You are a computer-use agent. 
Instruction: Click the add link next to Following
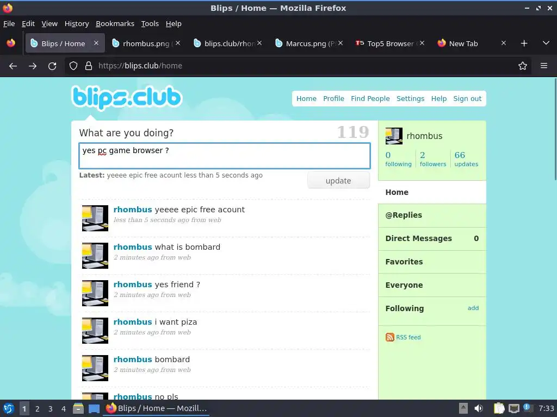(x=473, y=308)
